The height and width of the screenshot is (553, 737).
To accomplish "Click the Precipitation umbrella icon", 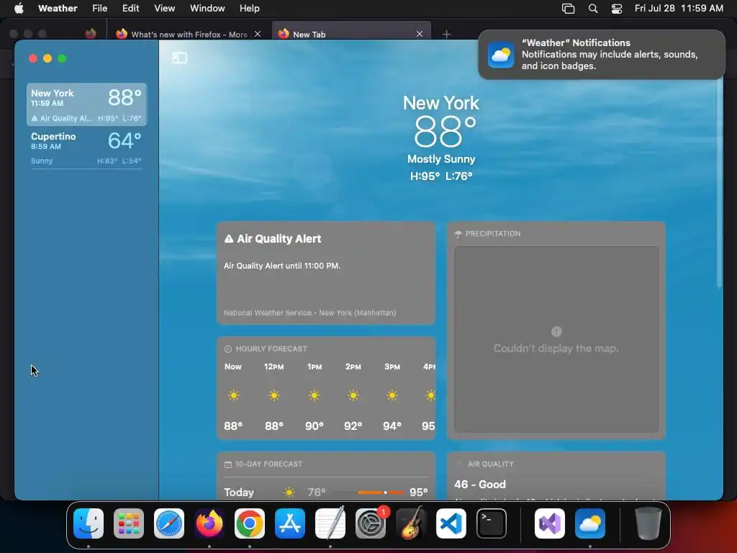I will (458, 234).
